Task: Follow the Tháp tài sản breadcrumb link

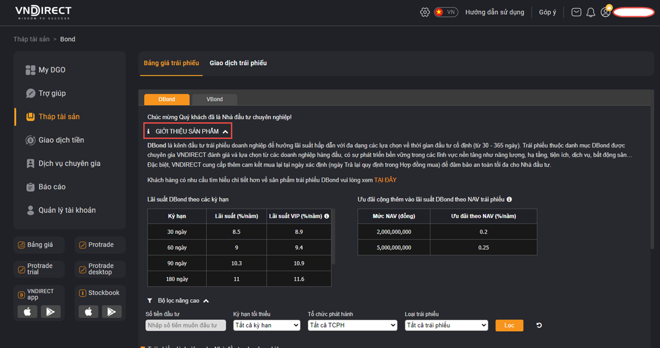Action: pyautogui.click(x=31, y=39)
